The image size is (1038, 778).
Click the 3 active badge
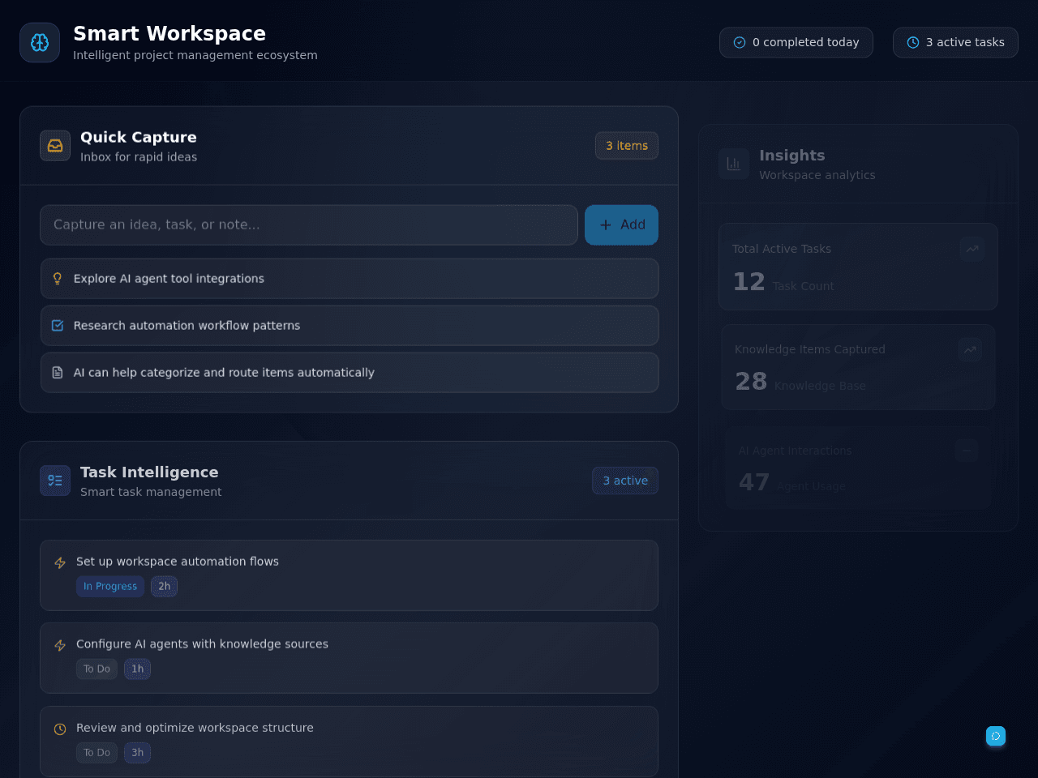point(625,481)
